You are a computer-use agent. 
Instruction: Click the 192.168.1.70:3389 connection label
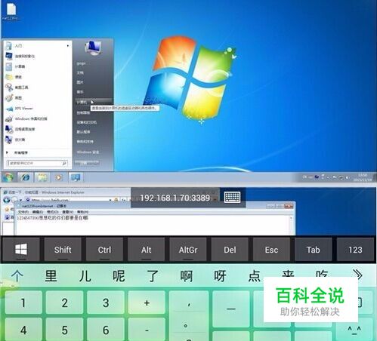point(175,198)
